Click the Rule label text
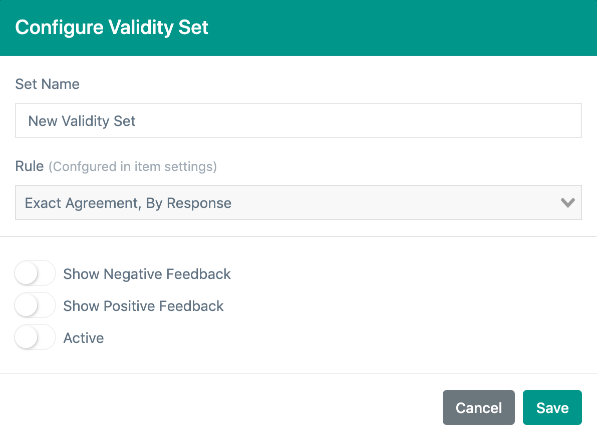The width and height of the screenshot is (597, 436). click(x=30, y=165)
